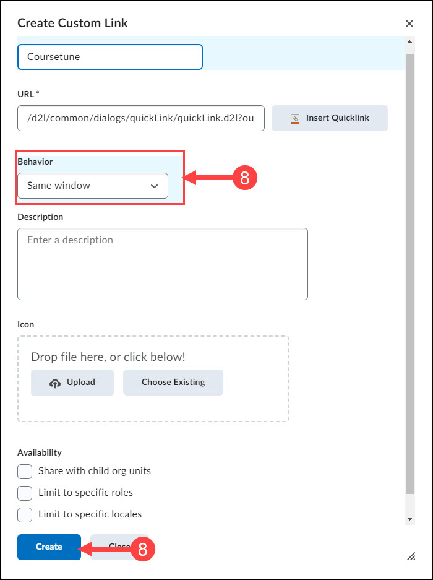Viewport: 433px width, 580px height.
Task: Click the Upload button label
Action: [x=81, y=382]
